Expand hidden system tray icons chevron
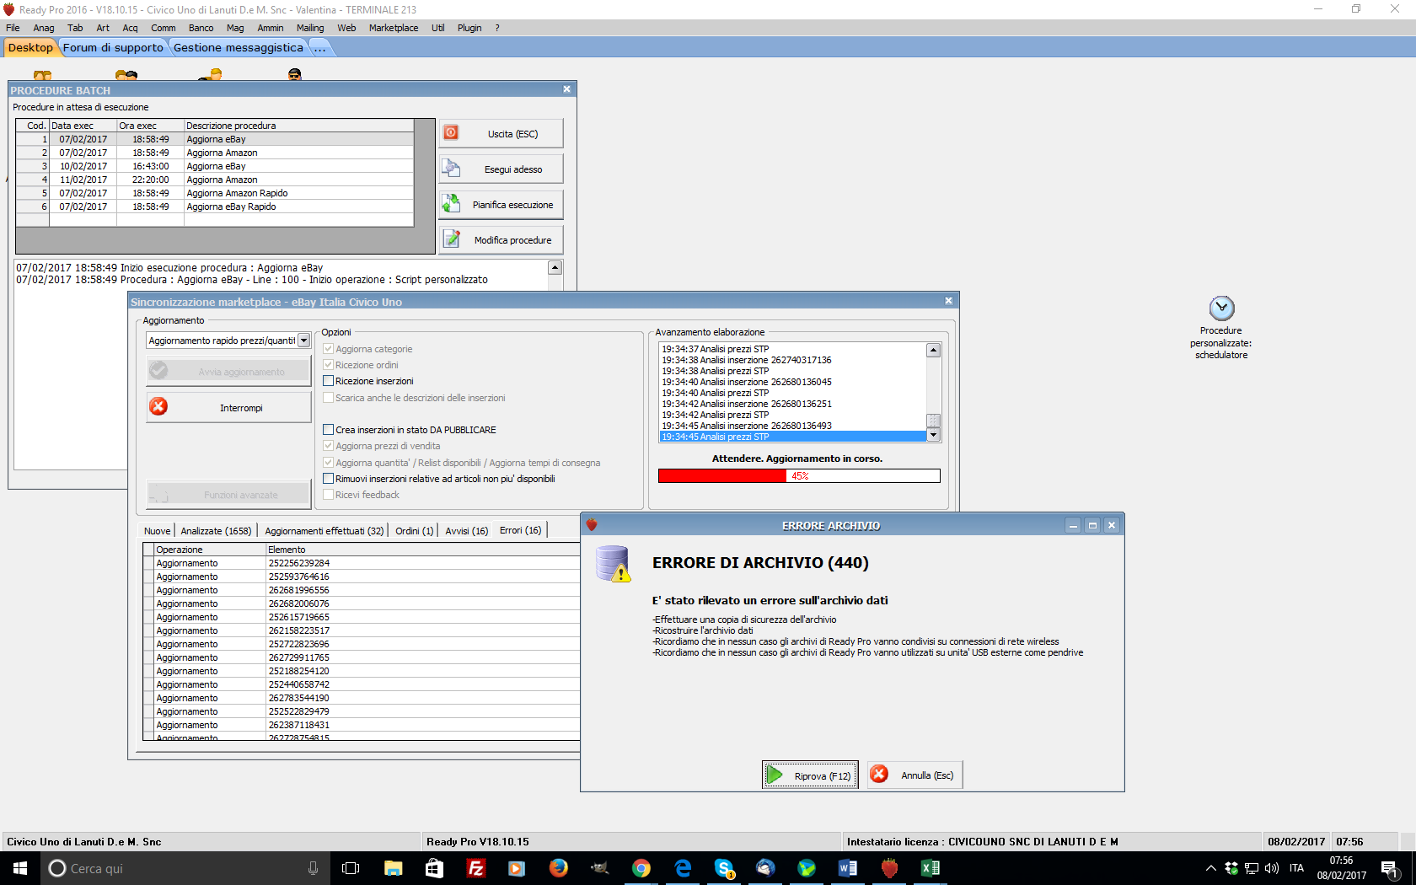This screenshot has width=1416, height=885. click(1211, 868)
